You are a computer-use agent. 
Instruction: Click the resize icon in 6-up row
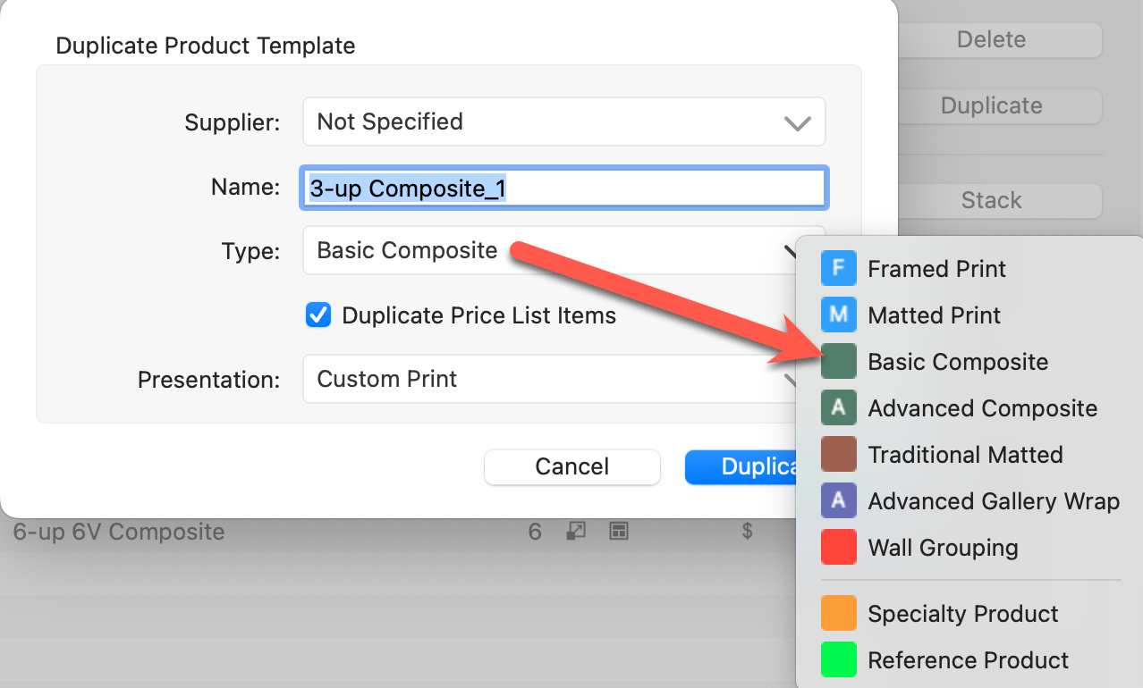coord(577,532)
